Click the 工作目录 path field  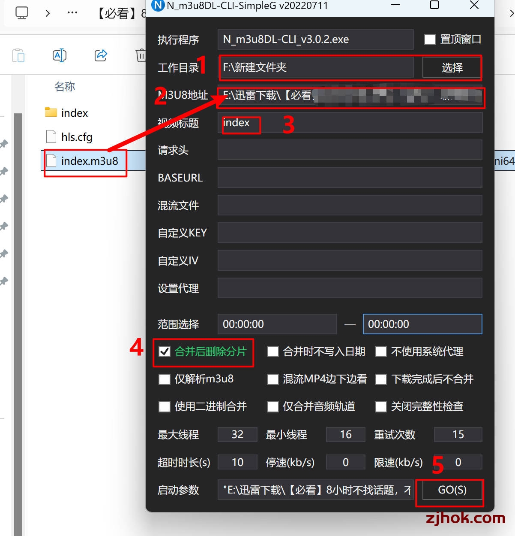point(316,67)
